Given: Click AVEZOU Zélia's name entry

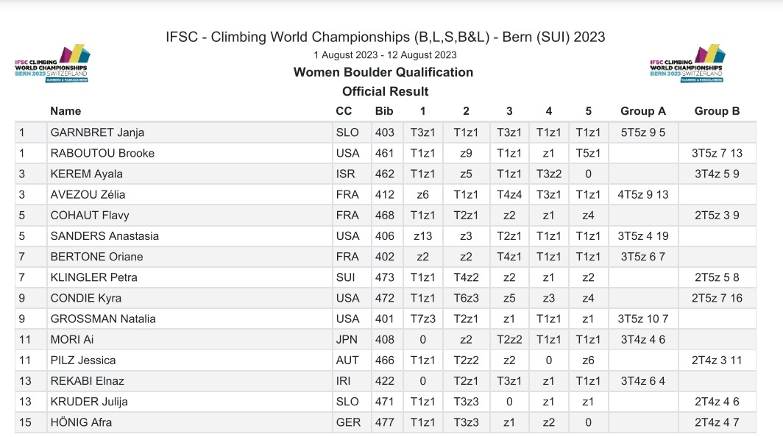Looking at the screenshot, I should tap(88, 194).
